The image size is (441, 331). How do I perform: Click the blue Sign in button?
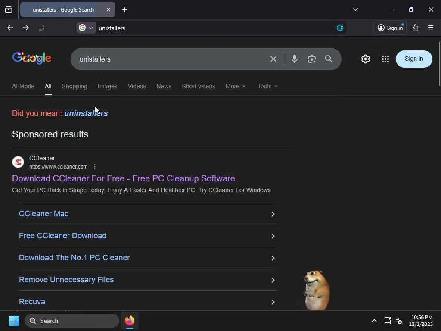coord(414,59)
